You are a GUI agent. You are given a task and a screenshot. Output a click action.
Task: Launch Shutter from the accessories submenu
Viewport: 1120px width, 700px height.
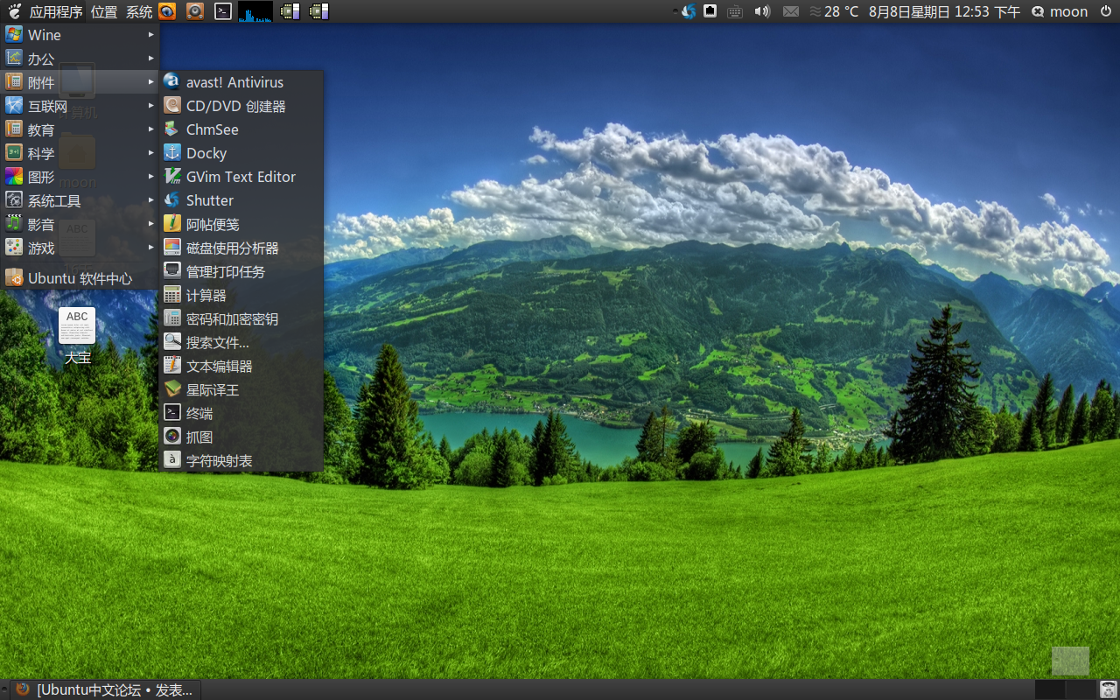[241, 200]
